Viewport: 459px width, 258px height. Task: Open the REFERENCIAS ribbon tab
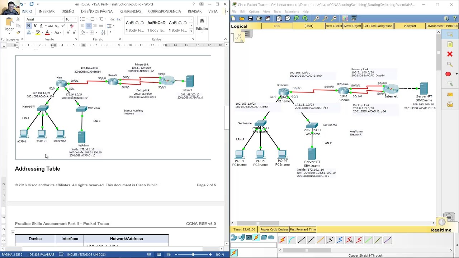point(130,11)
